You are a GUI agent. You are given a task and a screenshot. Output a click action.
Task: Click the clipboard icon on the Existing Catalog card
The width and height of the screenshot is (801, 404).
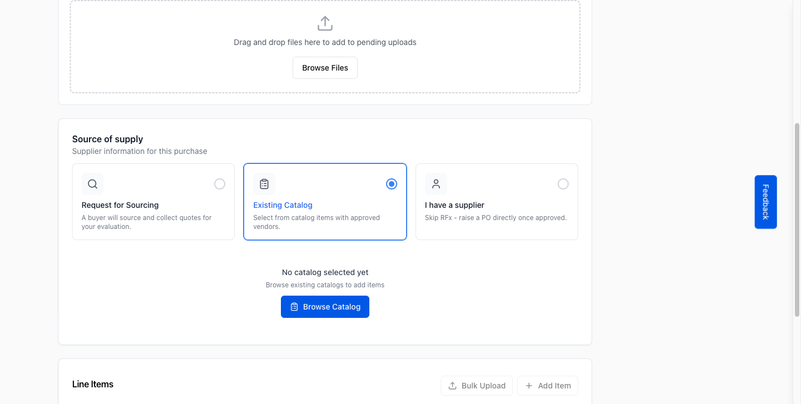click(x=264, y=184)
